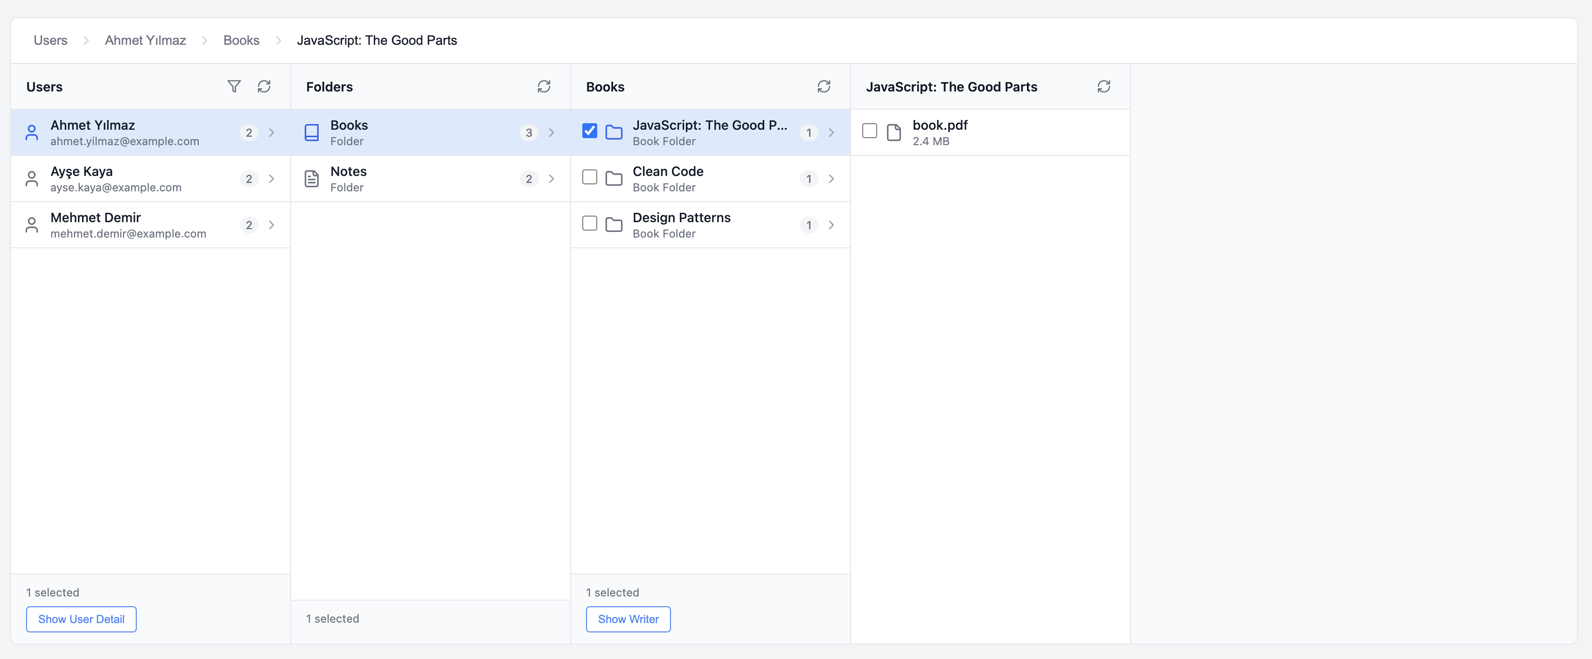Image resolution: width=1592 pixels, height=659 pixels.
Task: Click the book.pdf file name
Action: (x=940, y=125)
